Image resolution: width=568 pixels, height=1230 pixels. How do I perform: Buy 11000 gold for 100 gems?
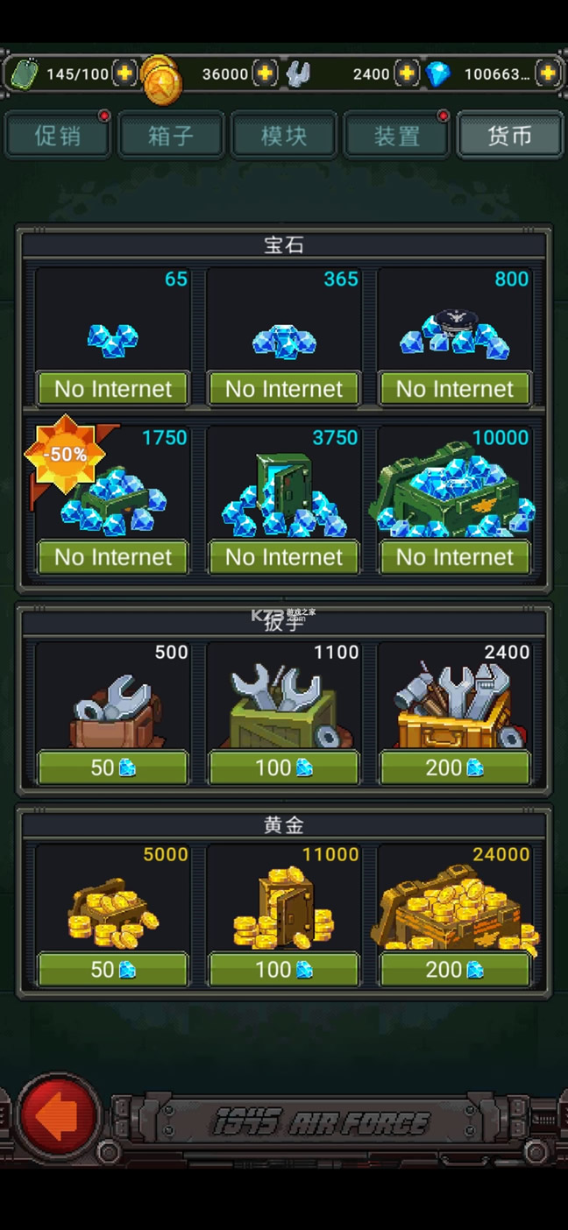(x=284, y=969)
